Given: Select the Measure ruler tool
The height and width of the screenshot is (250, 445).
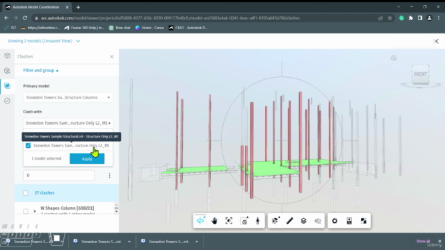Looking at the screenshot, I should [289, 221].
